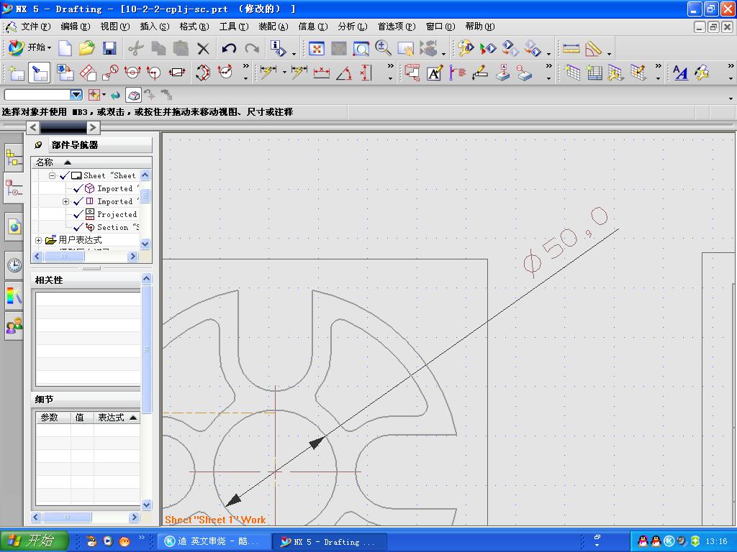Image resolution: width=737 pixels, height=552 pixels.
Task: Uncheck the Projected view checkmark
Action: point(78,214)
